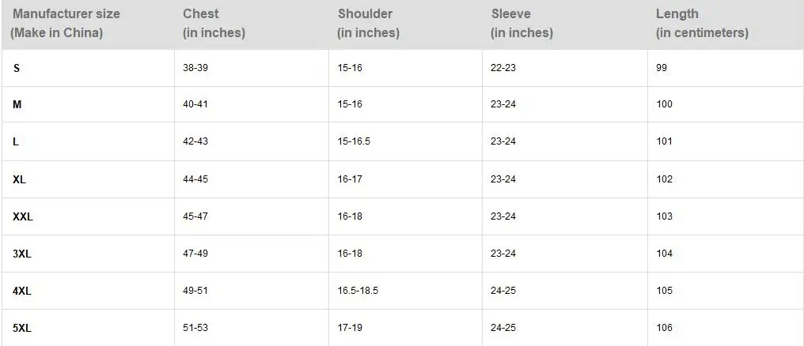The image size is (804, 346).
Task: Click shoulder value 17-19
Action: click(x=350, y=328)
